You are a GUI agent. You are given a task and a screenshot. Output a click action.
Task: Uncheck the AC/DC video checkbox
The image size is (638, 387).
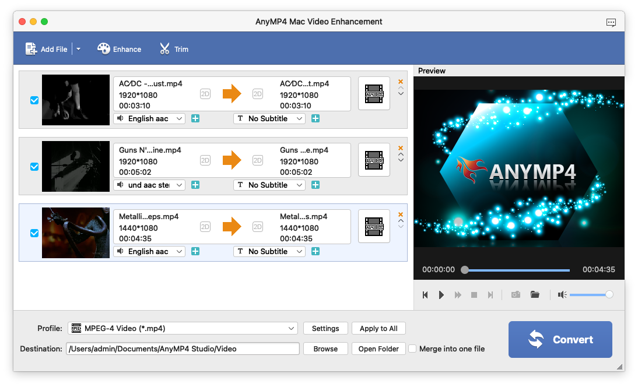coord(34,100)
